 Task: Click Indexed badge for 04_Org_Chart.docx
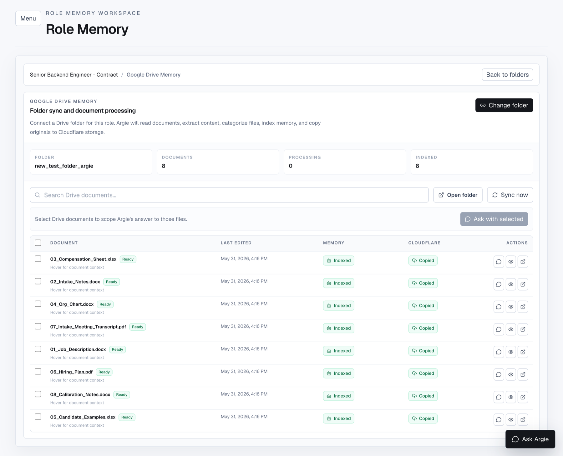[x=338, y=306]
